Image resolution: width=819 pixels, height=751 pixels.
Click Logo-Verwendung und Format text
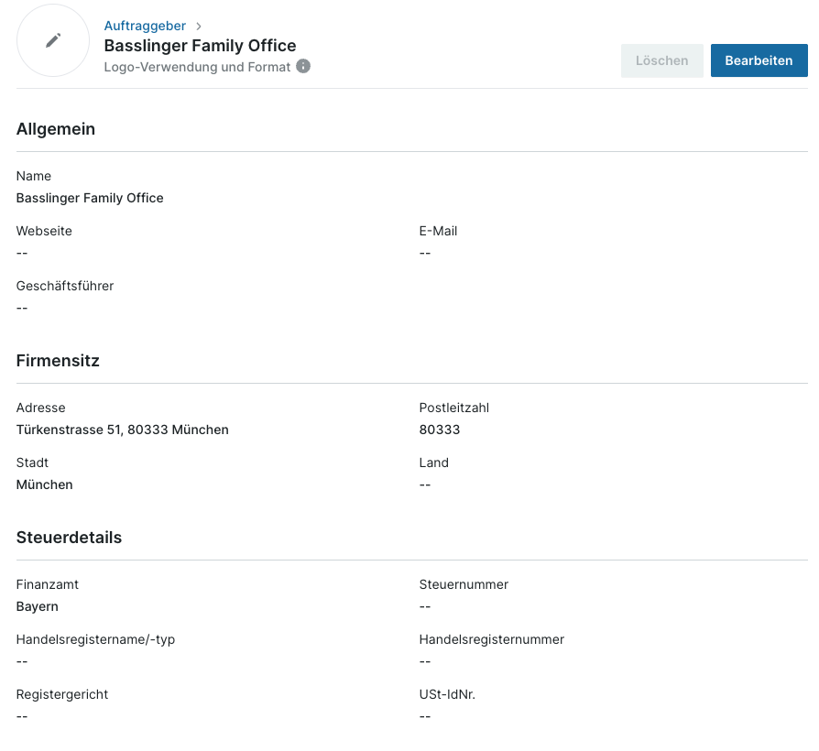coord(197,67)
